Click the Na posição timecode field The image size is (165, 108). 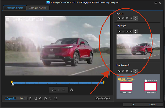click(125, 32)
